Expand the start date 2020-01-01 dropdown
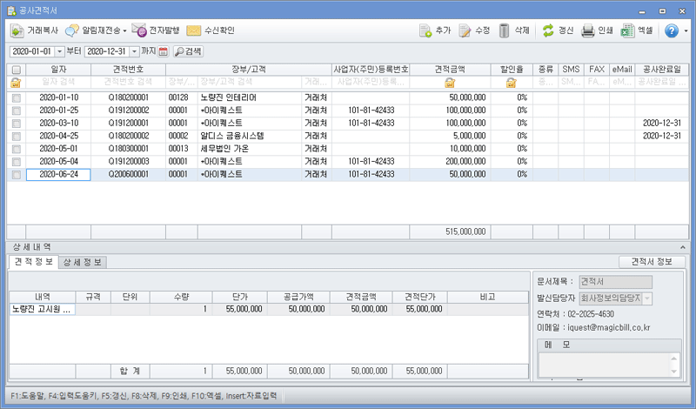The width and height of the screenshot is (696, 409). coord(59,51)
